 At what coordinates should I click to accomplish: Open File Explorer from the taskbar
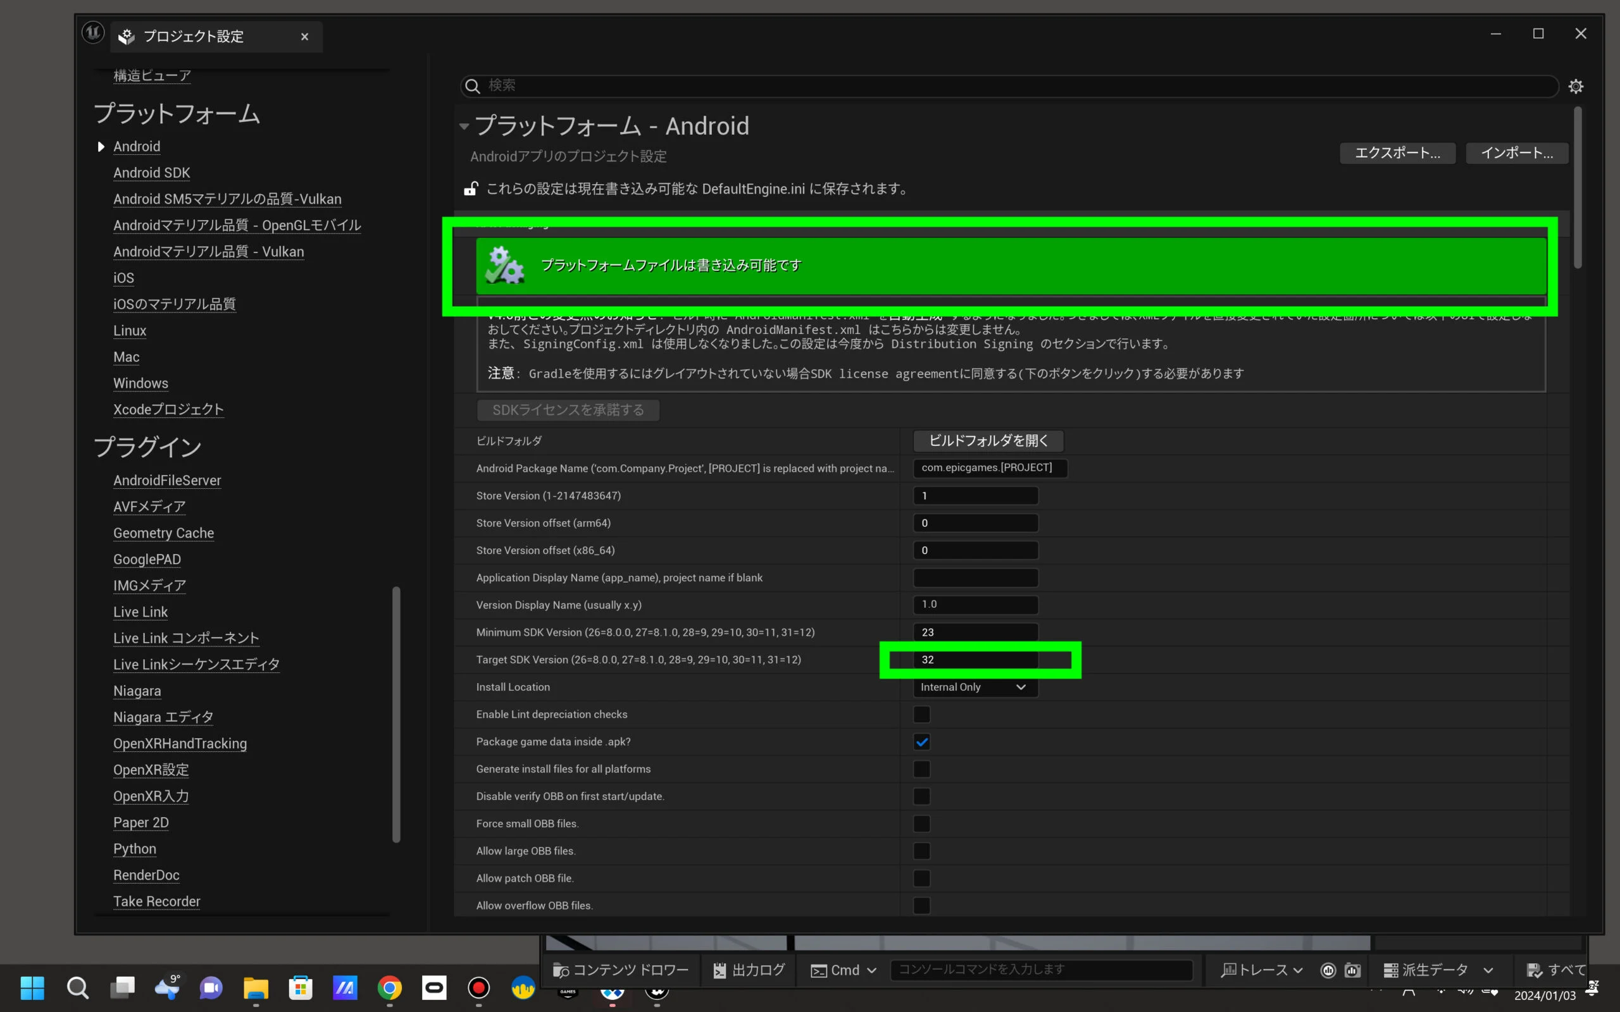256,988
